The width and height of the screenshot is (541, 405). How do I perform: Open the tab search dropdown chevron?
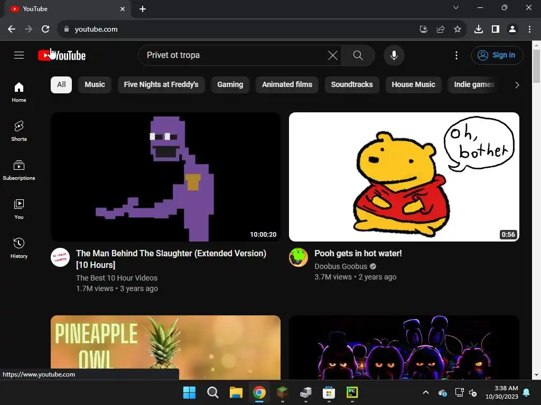[456, 7]
